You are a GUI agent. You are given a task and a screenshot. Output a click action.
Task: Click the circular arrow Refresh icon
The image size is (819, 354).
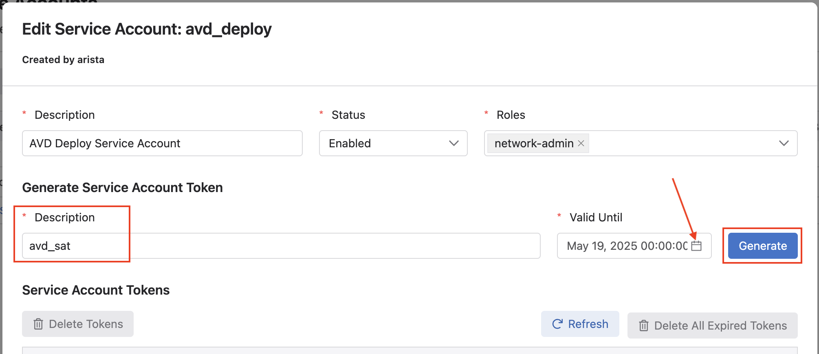(557, 324)
